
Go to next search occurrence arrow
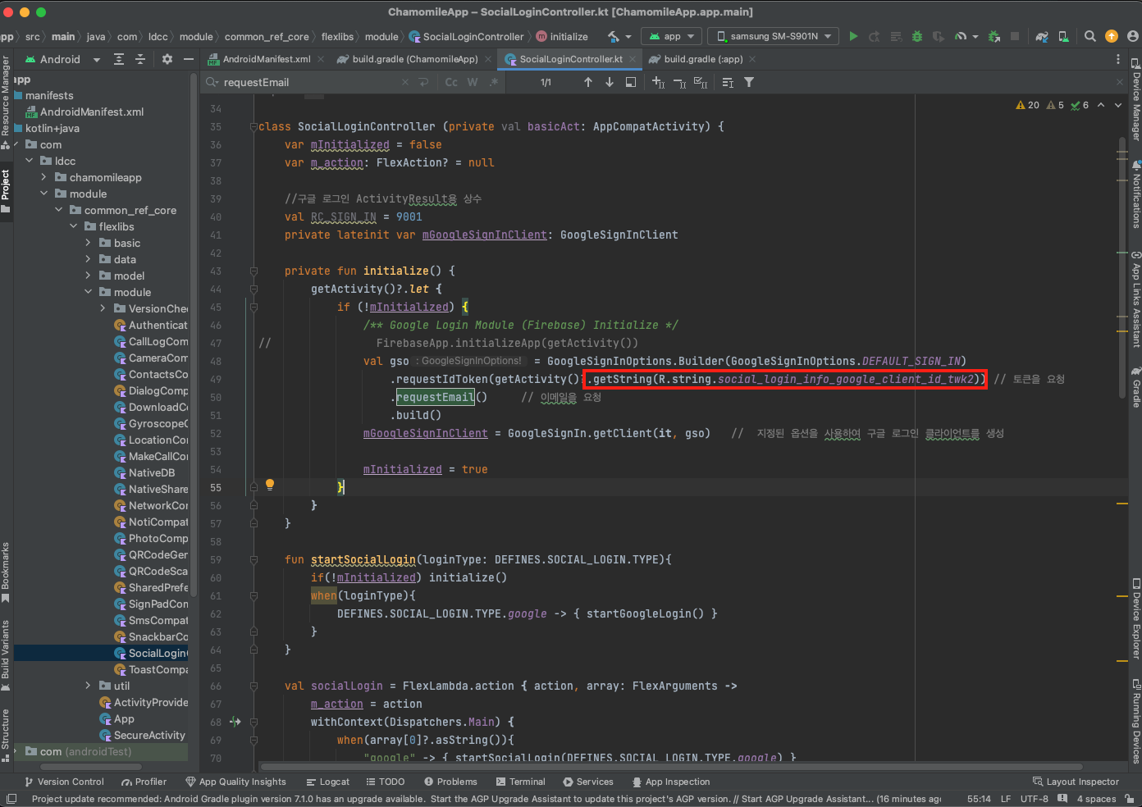pos(610,82)
